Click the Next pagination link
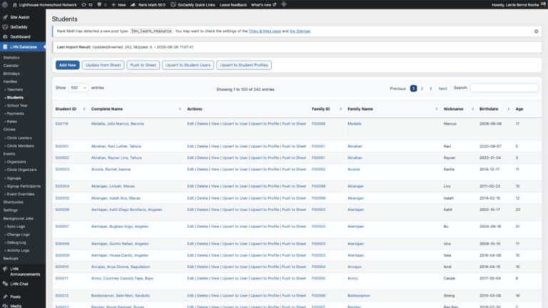Screen dimensions: 548x308 pyautogui.click(x=443, y=88)
